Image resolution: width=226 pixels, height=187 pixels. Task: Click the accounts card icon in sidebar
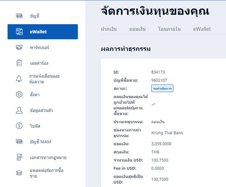point(19,16)
